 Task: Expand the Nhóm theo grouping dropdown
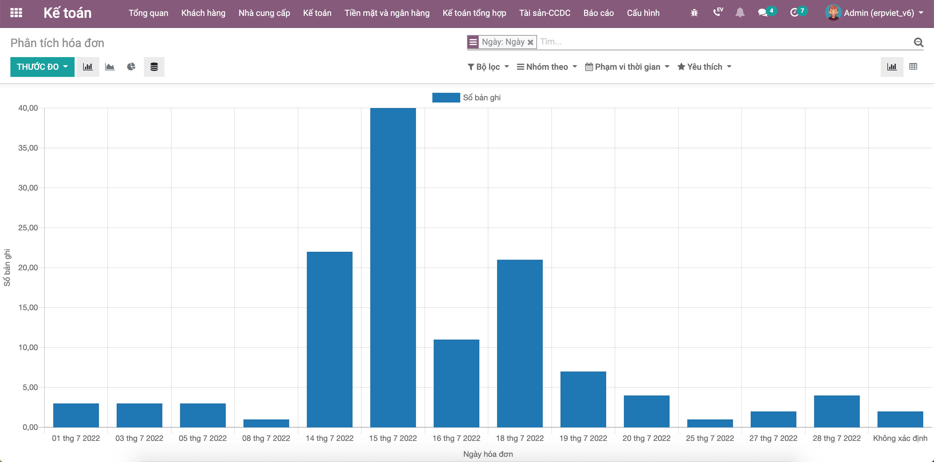pyautogui.click(x=546, y=67)
